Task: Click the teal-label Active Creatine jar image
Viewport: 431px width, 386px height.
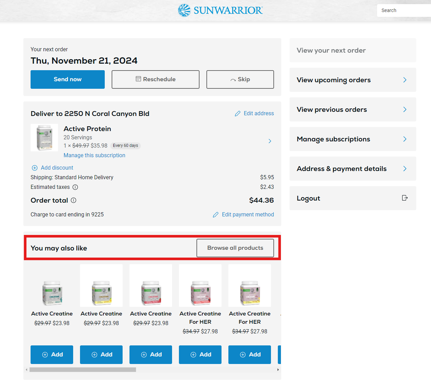Action: 52,286
